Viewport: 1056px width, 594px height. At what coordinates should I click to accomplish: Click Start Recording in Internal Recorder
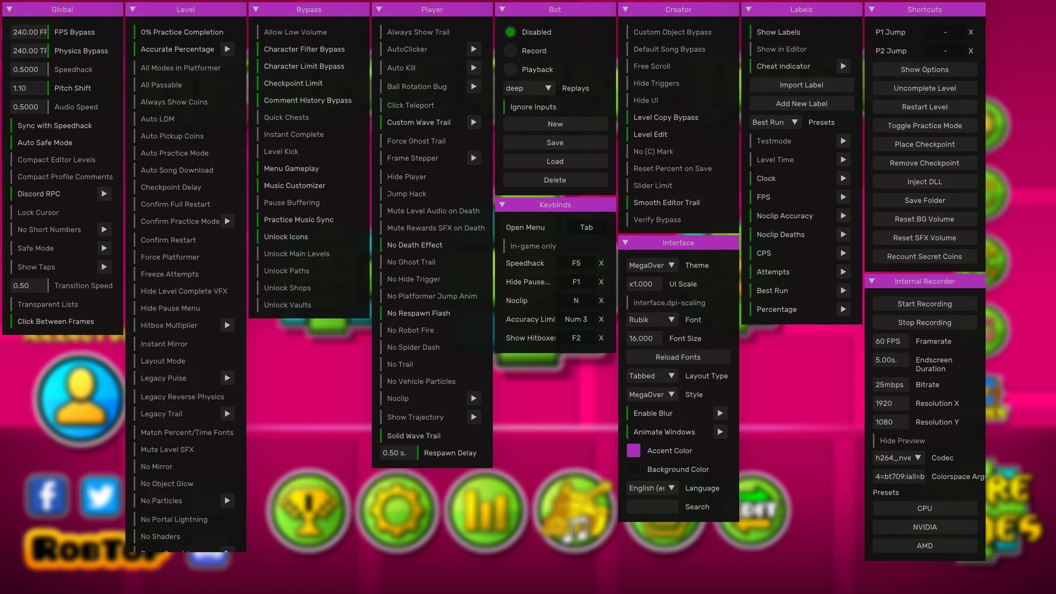(x=925, y=304)
